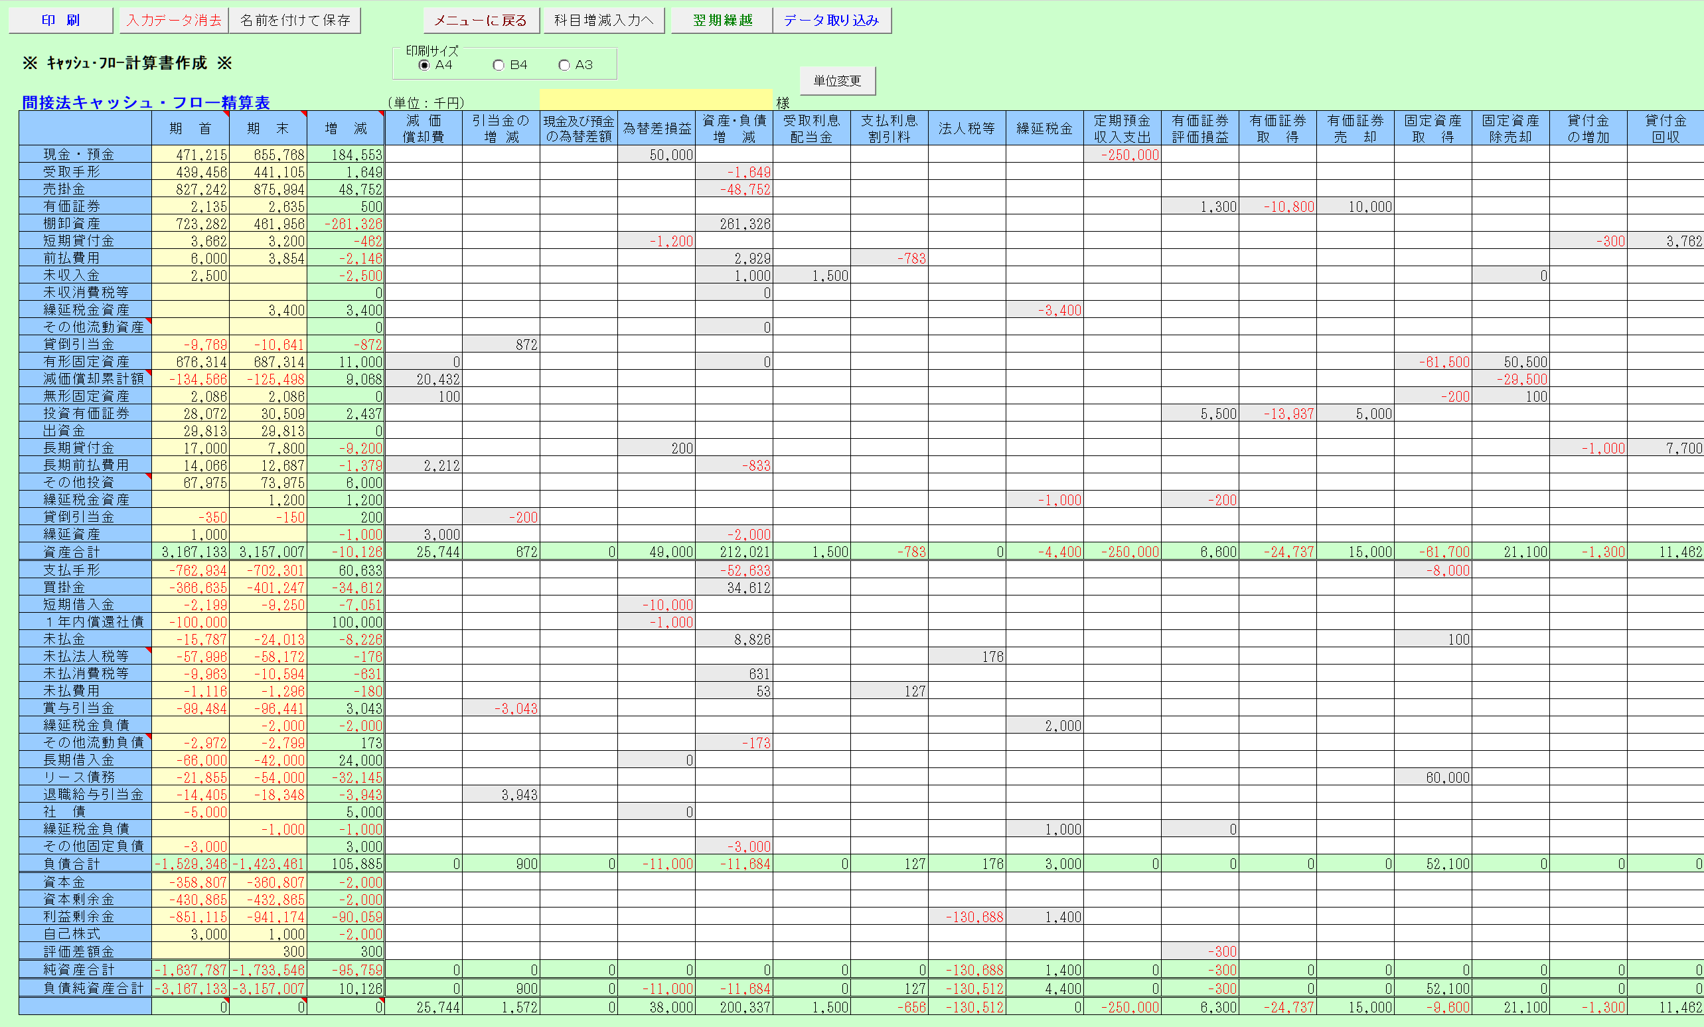Click the 支払手形 row label
Viewport: 1704px width, 1027px height.
click(x=85, y=570)
